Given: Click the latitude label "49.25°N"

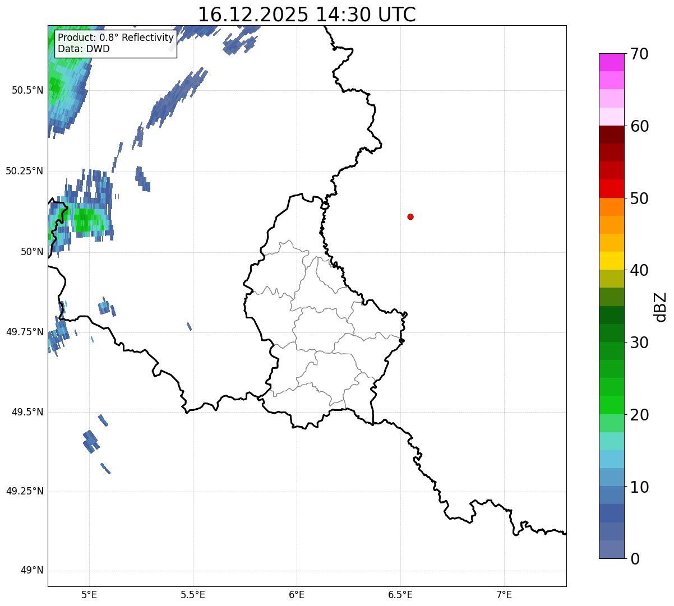Looking at the screenshot, I should pos(25,491).
